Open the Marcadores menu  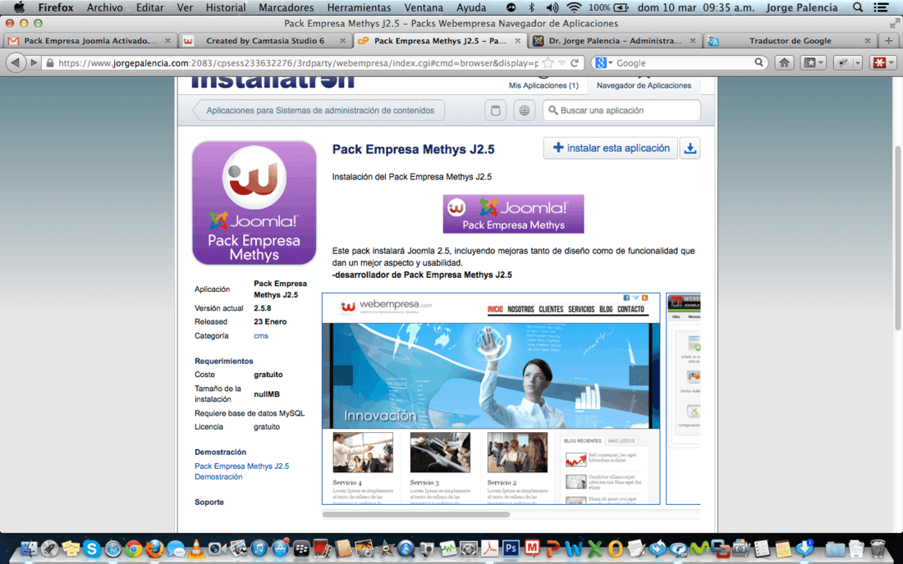286,7
